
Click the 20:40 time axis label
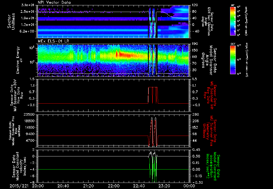(63, 186)
